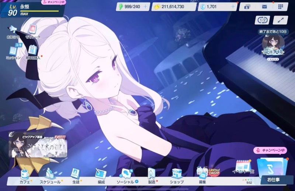Viewport: 295px width, 191px height.
Task: Open 編成 formation menu
Action: (x=101, y=177)
